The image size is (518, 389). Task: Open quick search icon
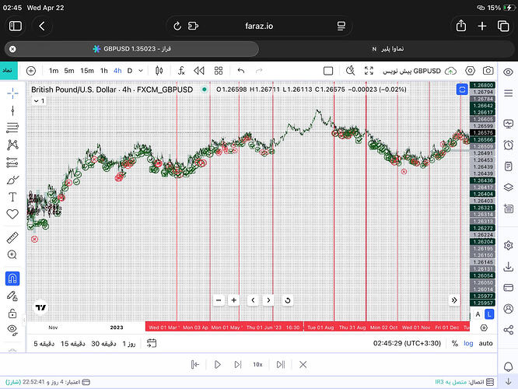tap(350, 71)
